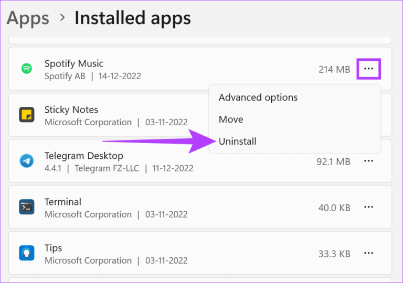Open Telegram Desktop three-dot menu
Screen dimensions: 403x283
pyautogui.click(x=368, y=161)
